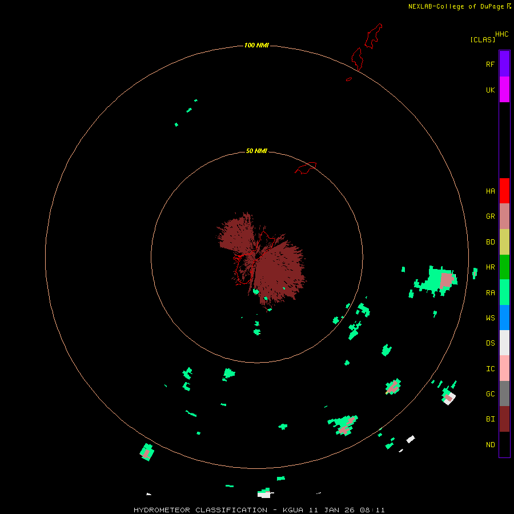Click the "50 NMI" range ring label
Screen dimensions: 514x514
[x=256, y=151]
